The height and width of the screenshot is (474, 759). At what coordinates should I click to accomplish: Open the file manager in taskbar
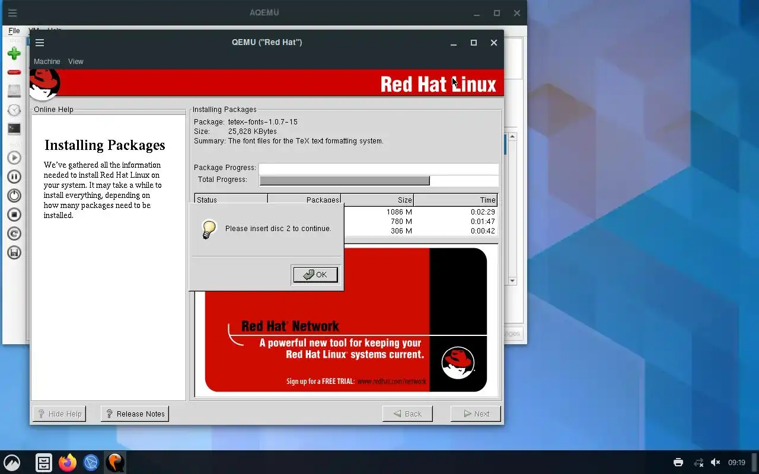(x=44, y=462)
